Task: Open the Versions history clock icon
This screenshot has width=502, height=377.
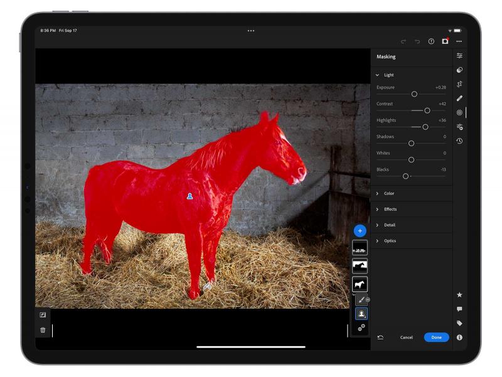Action: tap(459, 141)
